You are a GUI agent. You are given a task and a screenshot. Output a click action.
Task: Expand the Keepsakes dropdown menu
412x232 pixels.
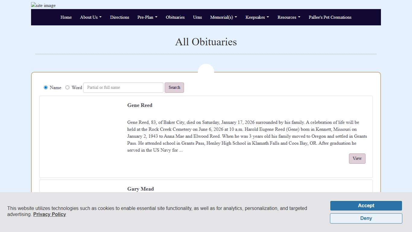257,17
